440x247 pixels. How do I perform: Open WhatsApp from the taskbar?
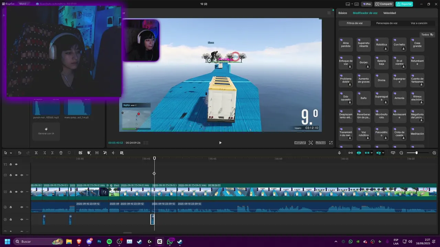coord(170,242)
